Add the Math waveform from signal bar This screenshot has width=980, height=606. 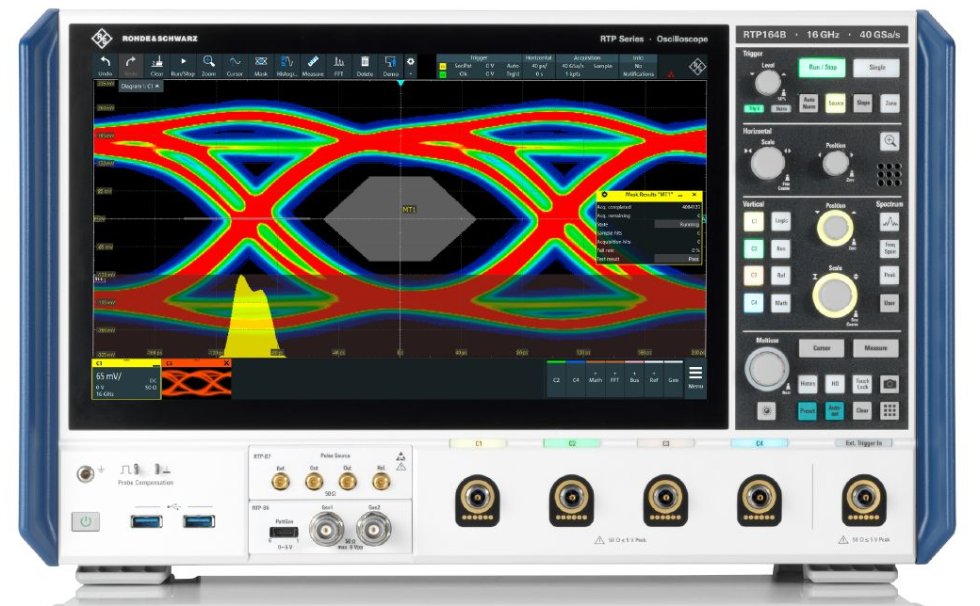596,376
